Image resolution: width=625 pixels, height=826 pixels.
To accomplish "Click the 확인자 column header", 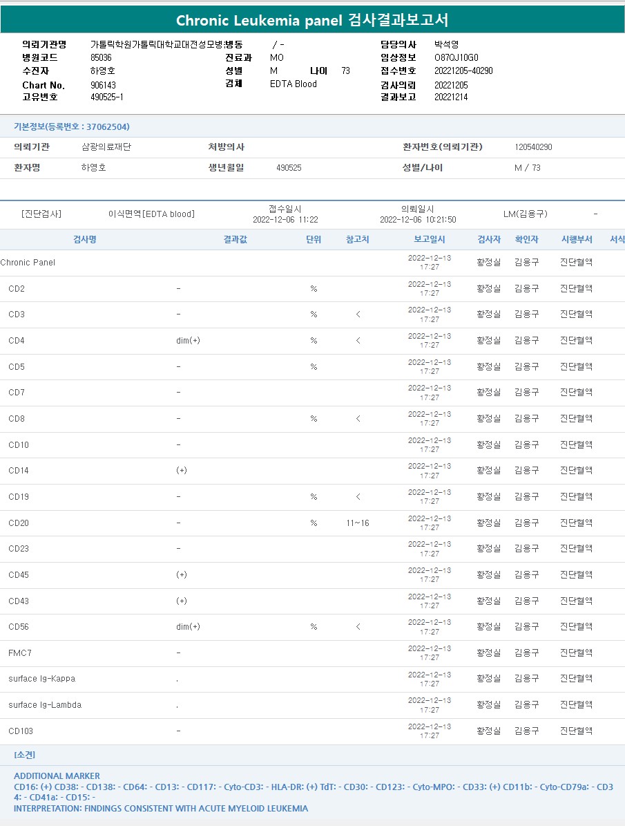I will point(526,239).
